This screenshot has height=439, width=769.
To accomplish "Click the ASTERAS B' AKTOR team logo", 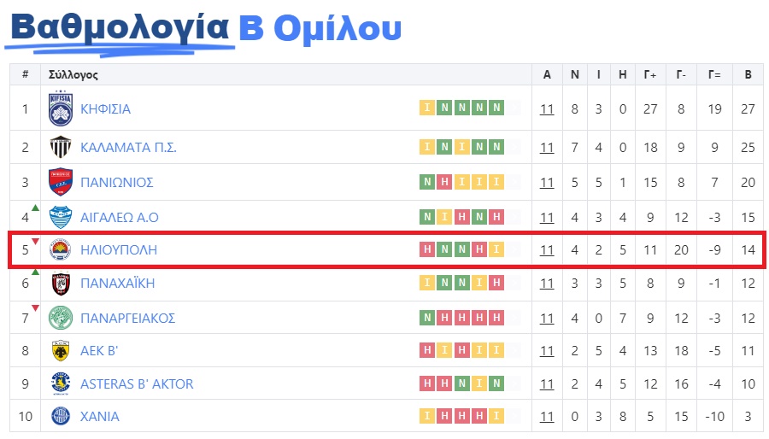I will click(61, 383).
